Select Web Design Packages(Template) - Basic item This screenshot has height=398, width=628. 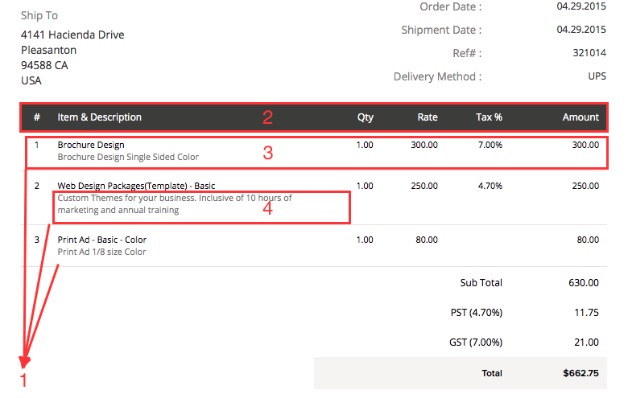(136, 186)
